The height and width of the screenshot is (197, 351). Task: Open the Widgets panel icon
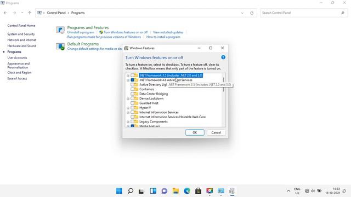coord(153,191)
